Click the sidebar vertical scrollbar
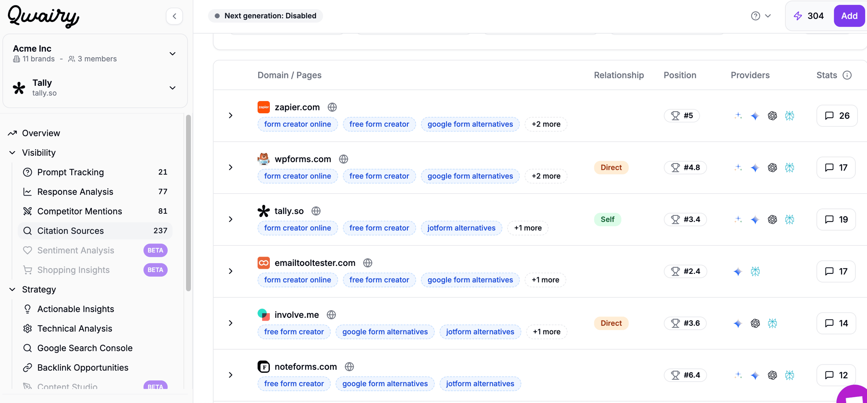The width and height of the screenshot is (867, 403). [x=188, y=202]
